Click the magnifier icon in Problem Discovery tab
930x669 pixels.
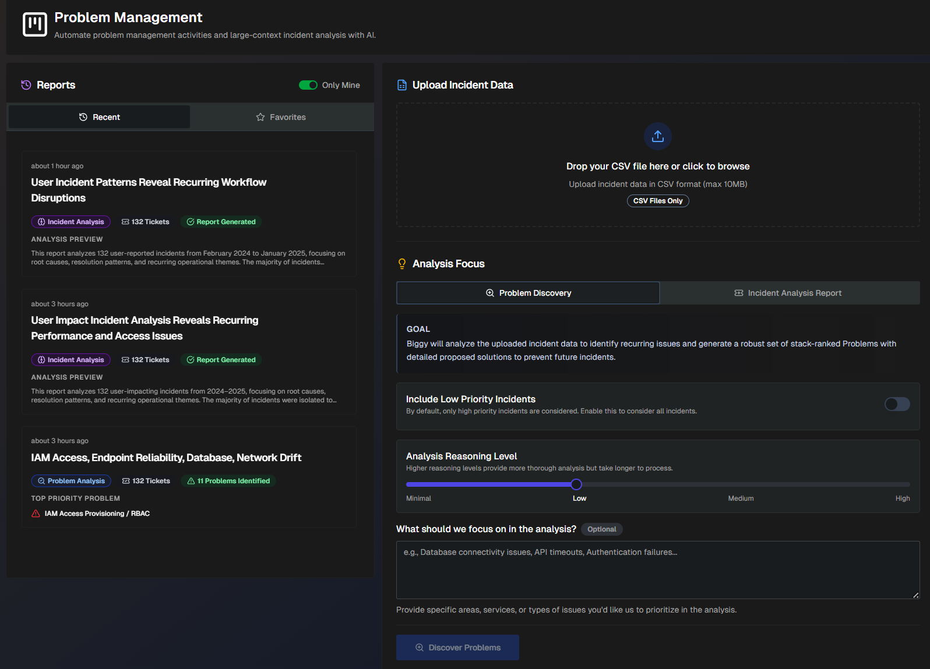(490, 293)
